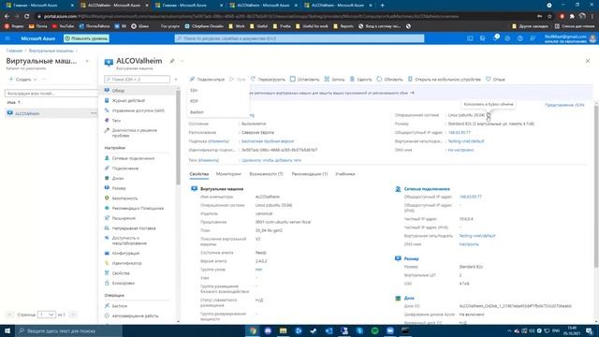This screenshot has height=337, width=599.
Task: Open the directory filter icon in header
Action: pyautogui.click(x=483, y=38)
